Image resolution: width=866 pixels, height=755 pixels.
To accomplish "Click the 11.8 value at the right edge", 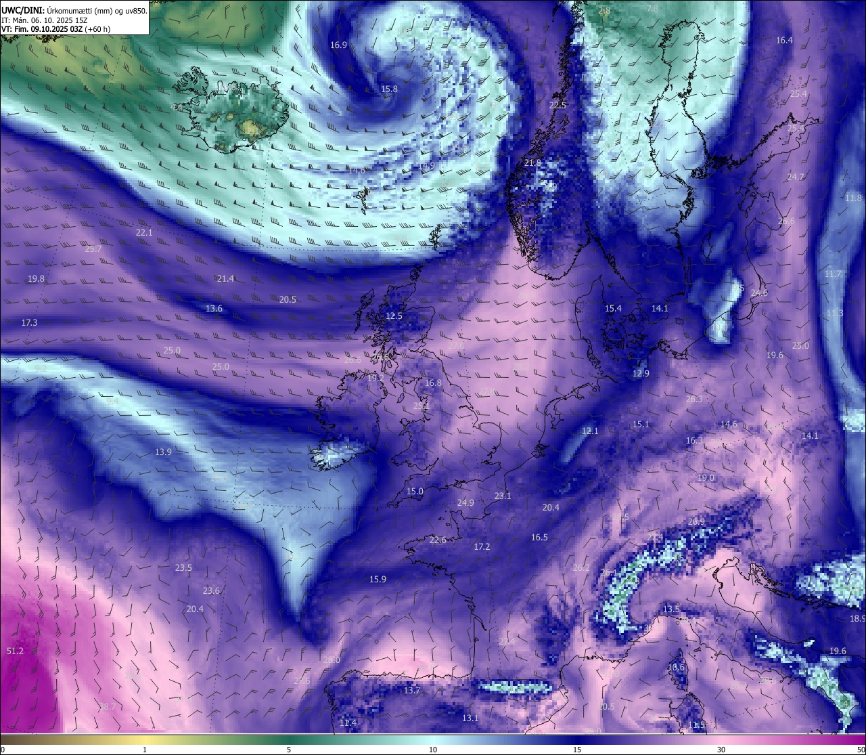I will click(853, 198).
